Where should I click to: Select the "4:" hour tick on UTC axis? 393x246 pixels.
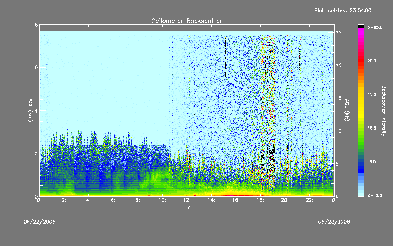(88, 200)
